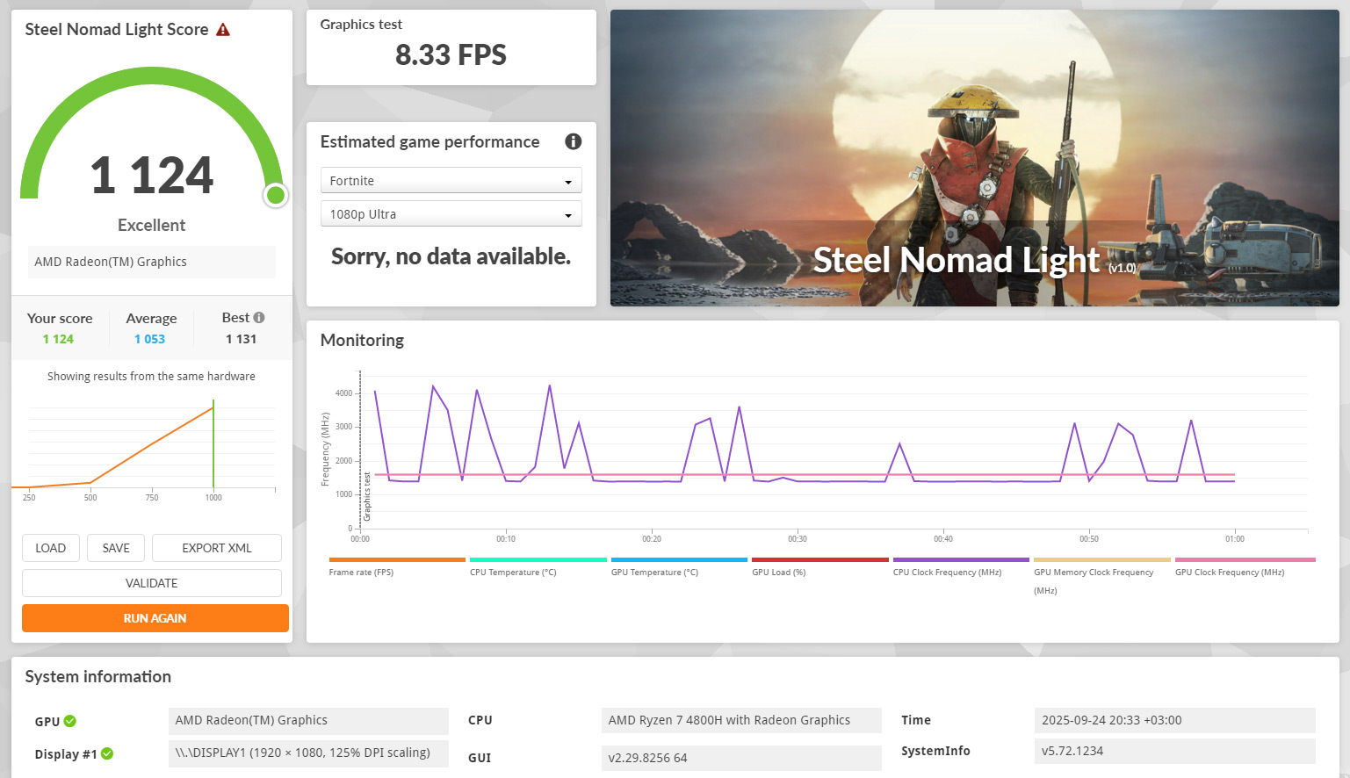
Task: Toggle the CPU Clock Frequency legend series
Action: (947, 572)
